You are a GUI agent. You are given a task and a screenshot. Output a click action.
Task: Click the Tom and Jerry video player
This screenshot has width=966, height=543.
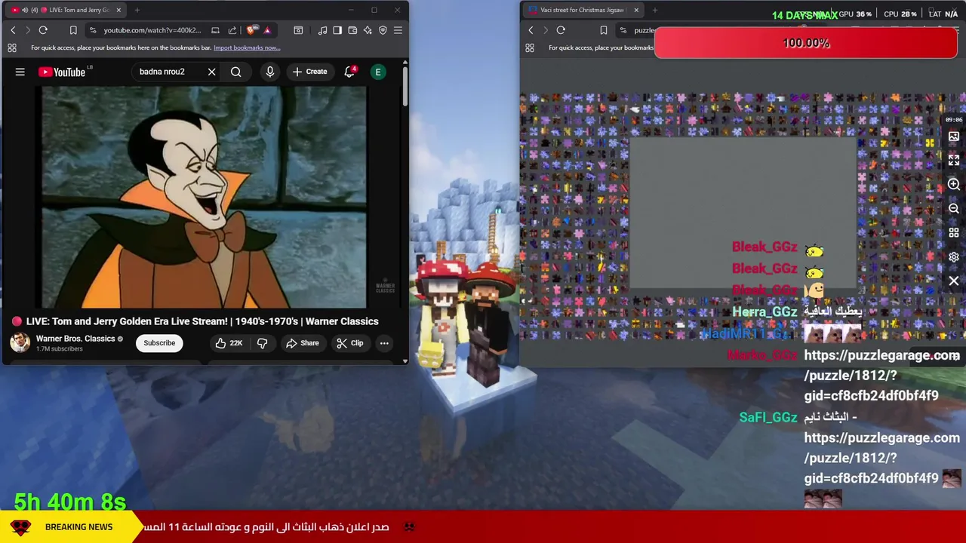pyautogui.click(x=204, y=198)
